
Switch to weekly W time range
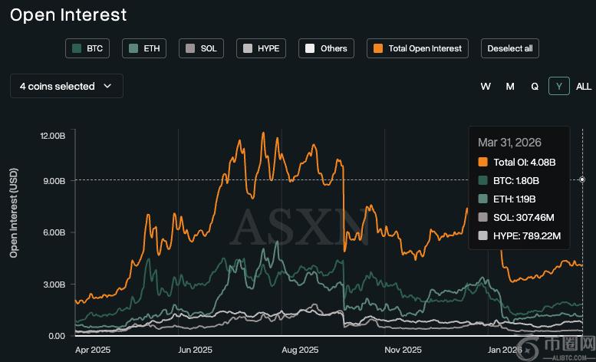(x=486, y=87)
